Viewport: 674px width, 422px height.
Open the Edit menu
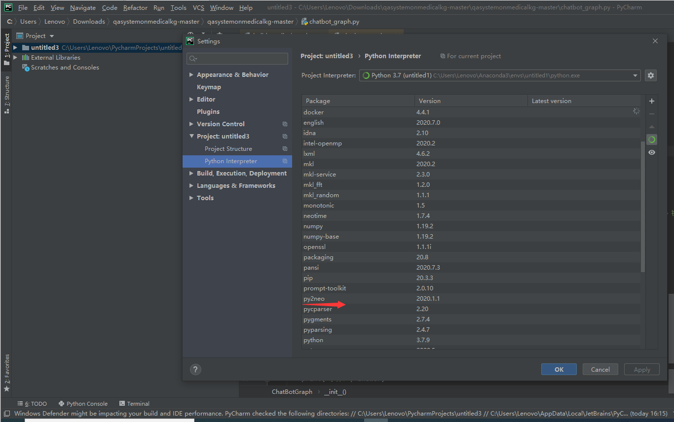(39, 8)
